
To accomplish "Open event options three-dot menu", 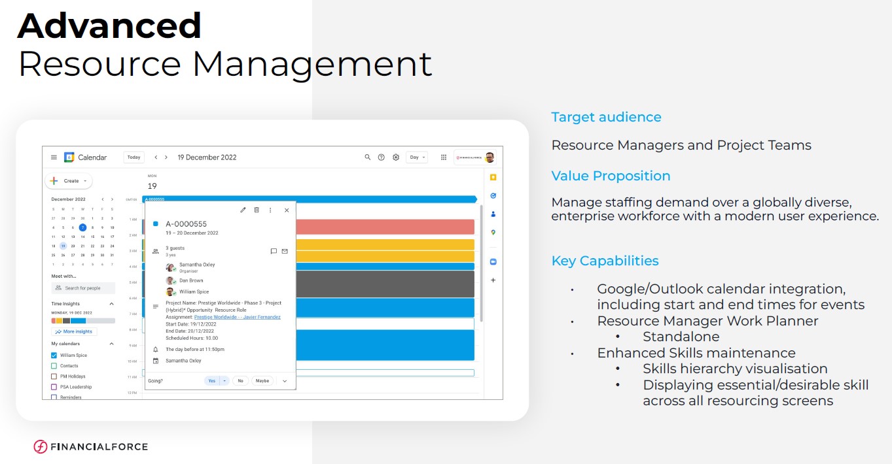I will pos(270,210).
